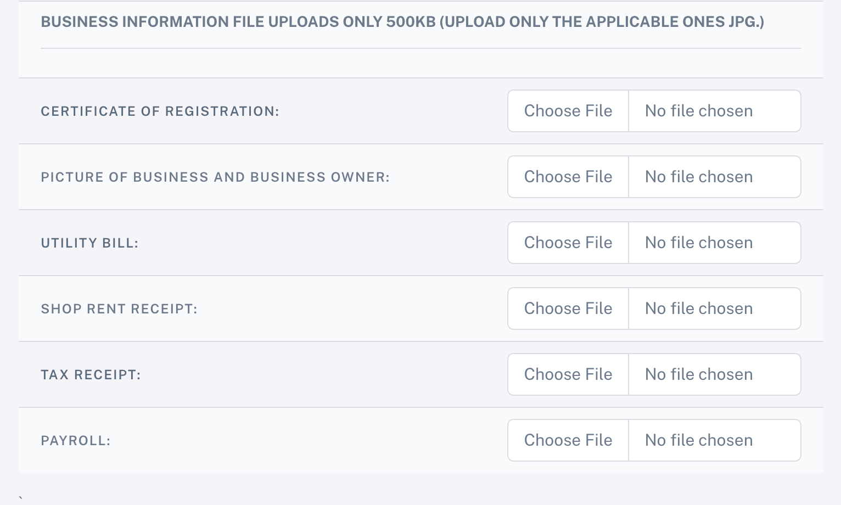Click the Shop Rent Receipt label
This screenshot has width=841, height=505.
pyautogui.click(x=119, y=309)
